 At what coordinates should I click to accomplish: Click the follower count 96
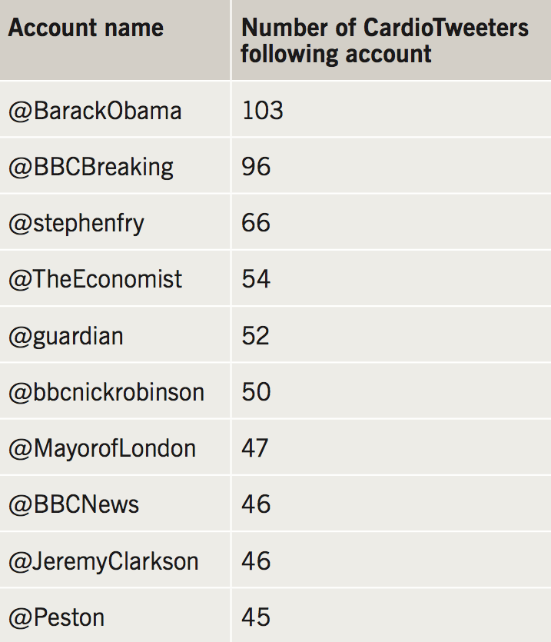pyautogui.click(x=257, y=167)
